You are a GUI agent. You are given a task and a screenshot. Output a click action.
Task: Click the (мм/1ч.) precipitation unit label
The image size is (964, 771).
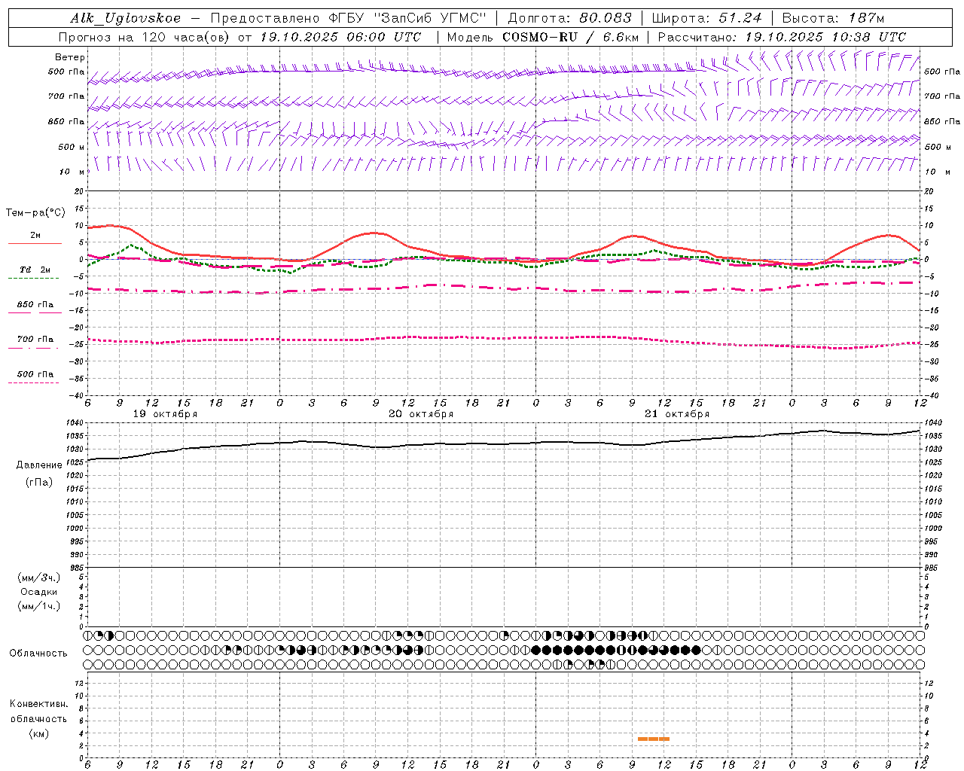pyautogui.click(x=39, y=606)
